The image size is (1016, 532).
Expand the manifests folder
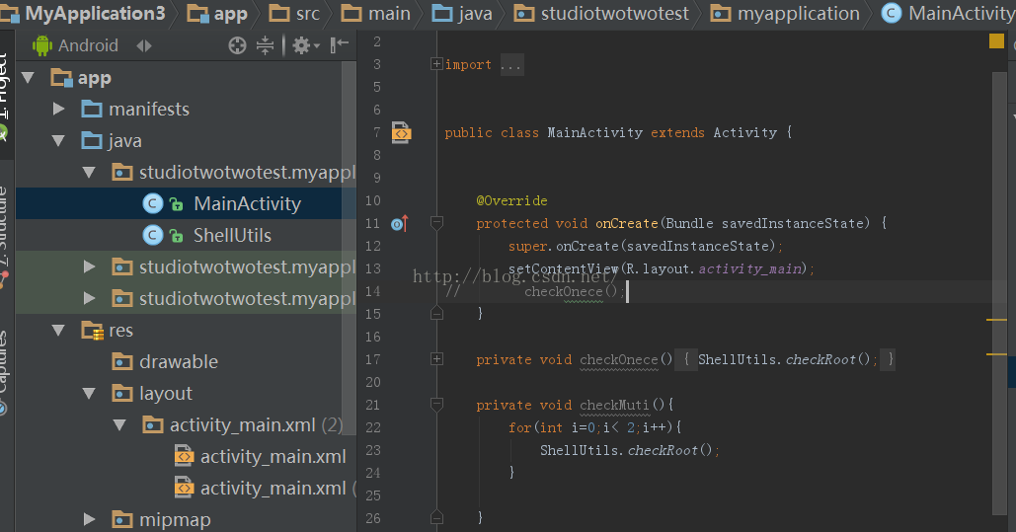59,109
